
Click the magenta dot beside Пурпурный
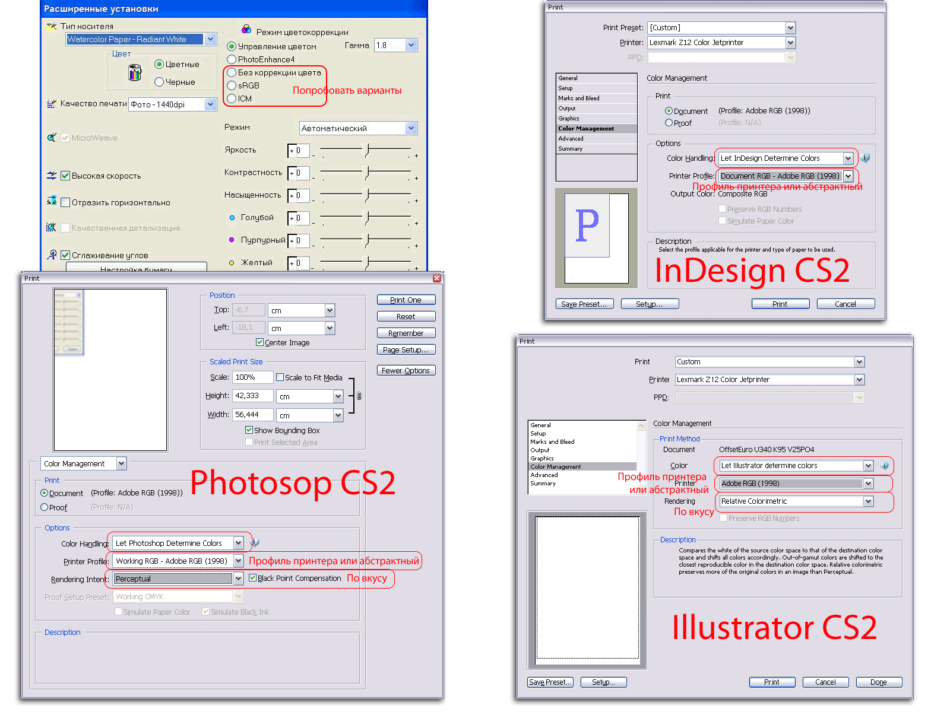[x=232, y=240]
